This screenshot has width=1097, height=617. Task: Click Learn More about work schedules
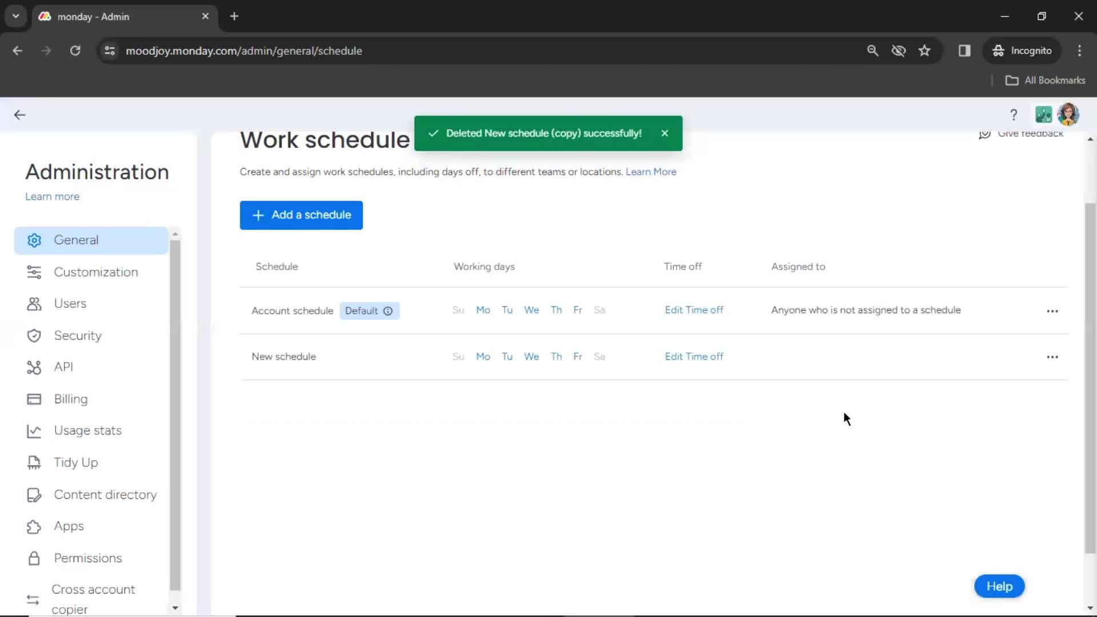tap(651, 172)
